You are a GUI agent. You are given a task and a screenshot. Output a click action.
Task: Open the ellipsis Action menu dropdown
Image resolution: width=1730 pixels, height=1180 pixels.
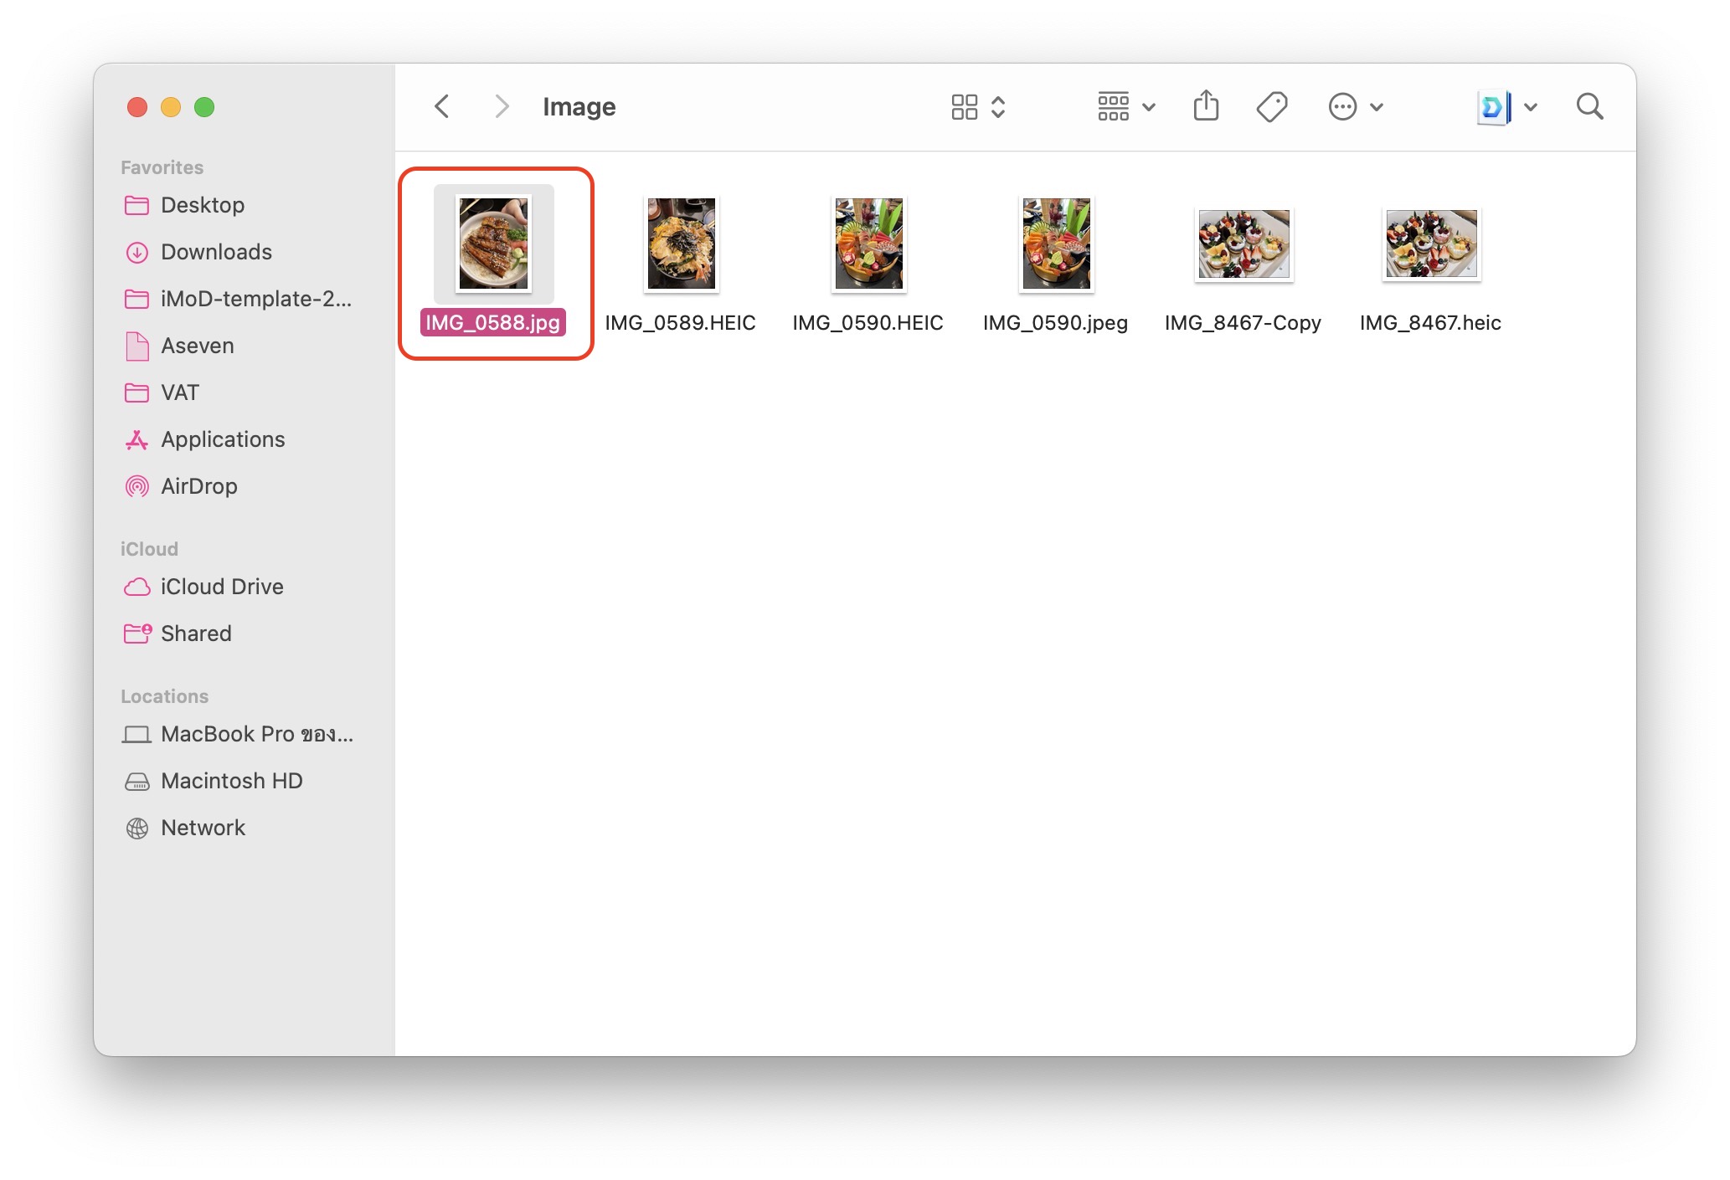point(1355,106)
